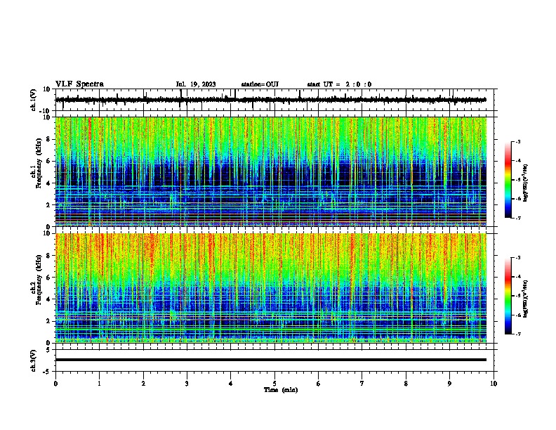This screenshot has width=556, height=430.
Task: Click the "4" kHz tick of ch.1 spectrogram
Action: (x=48, y=183)
